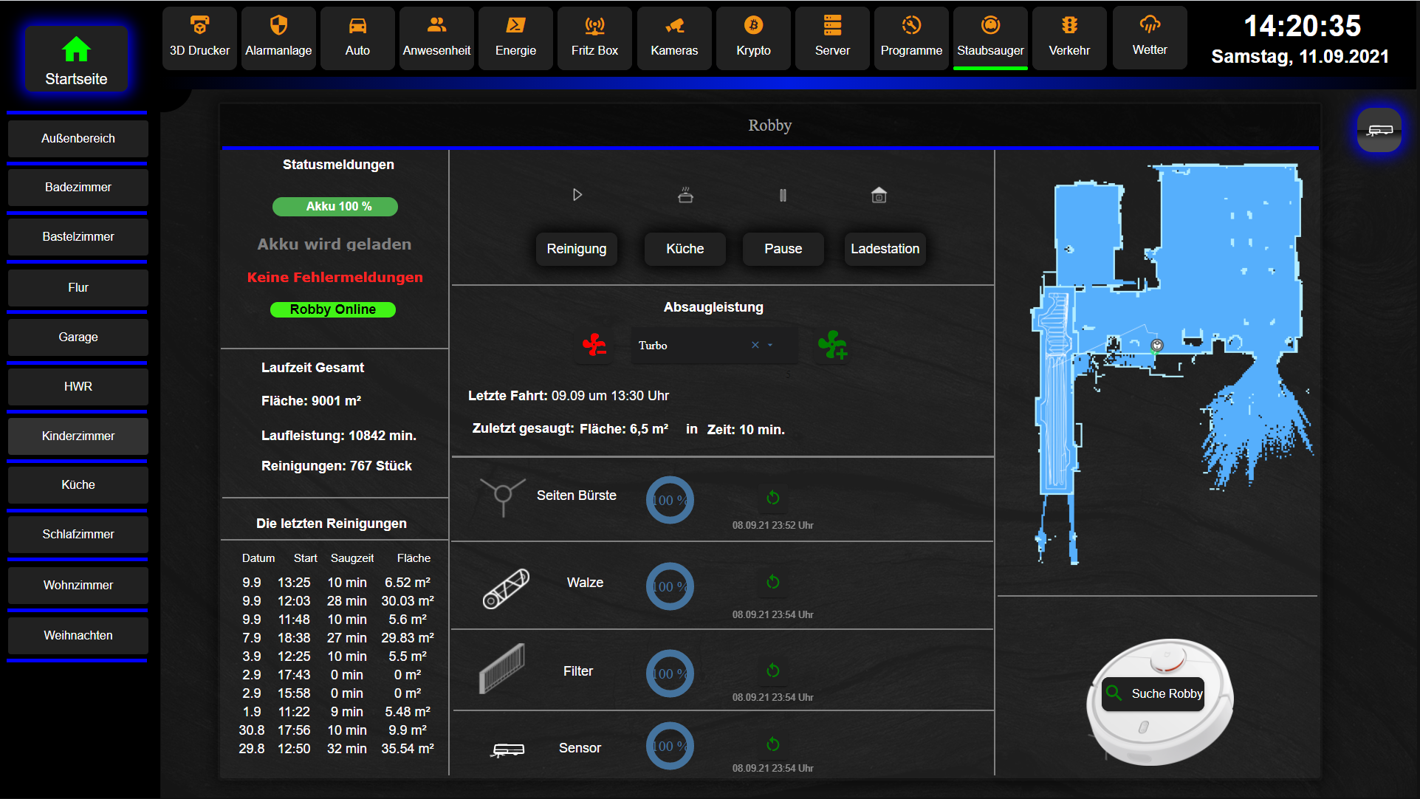
Task: Click the Robby Online status badge
Action: coord(333,309)
